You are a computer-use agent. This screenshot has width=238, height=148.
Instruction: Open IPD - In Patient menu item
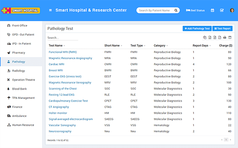pyautogui.click(x=21, y=44)
